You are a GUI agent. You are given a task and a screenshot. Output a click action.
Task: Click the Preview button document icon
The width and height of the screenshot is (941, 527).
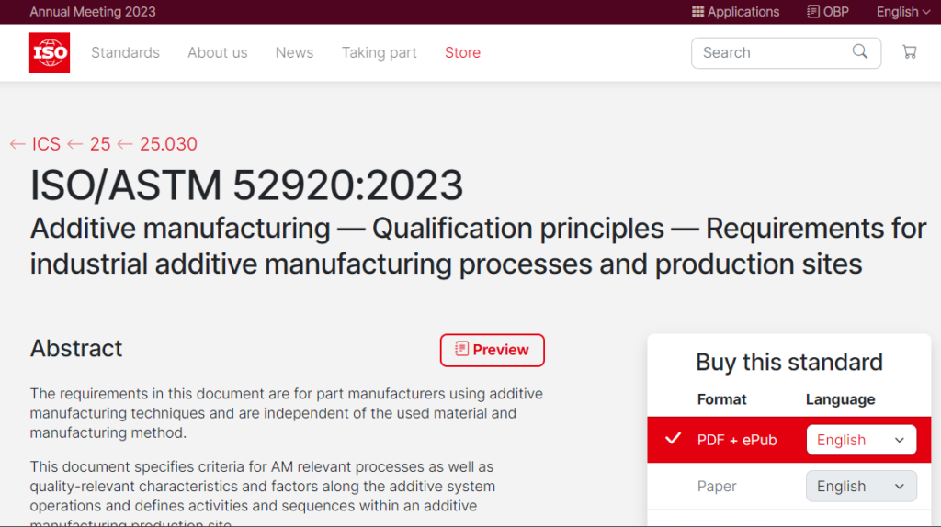point(461,349)
